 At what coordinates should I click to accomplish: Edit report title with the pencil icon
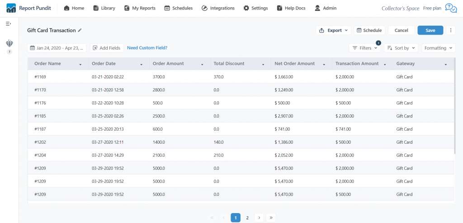click(x=80, y=30)
